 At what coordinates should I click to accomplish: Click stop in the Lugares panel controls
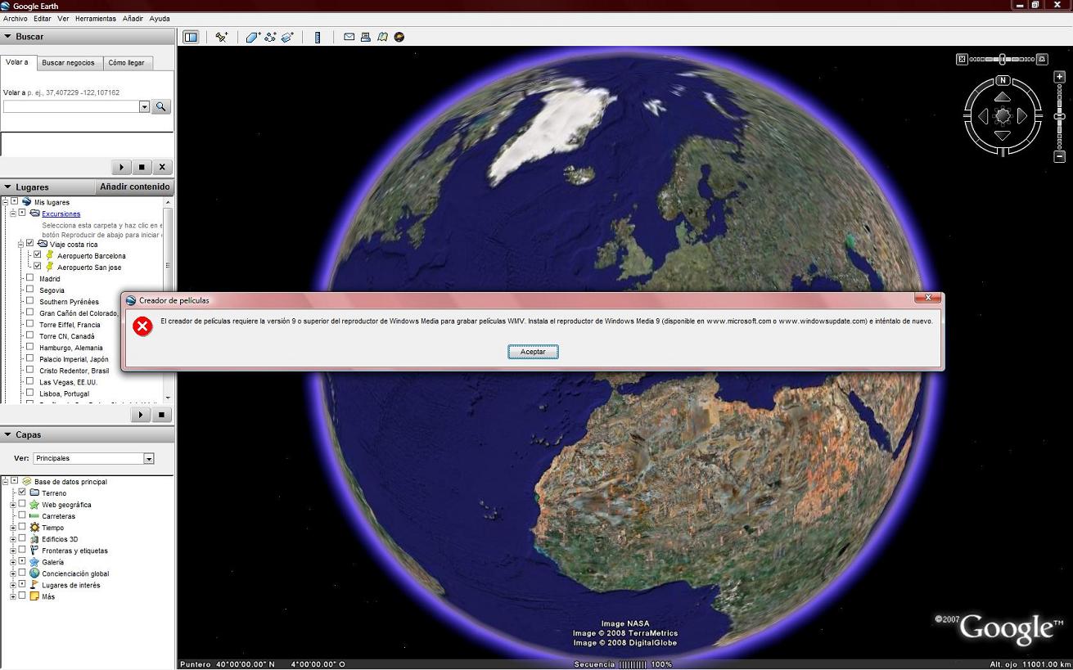tap(161, 415)
